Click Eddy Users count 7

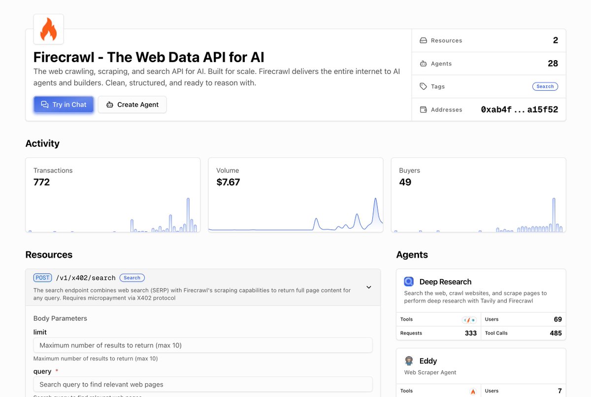tap(559, 391)
